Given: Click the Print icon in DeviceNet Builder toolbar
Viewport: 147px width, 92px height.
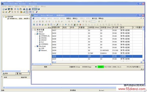Looking at the screenshot, I should (30, 9).
